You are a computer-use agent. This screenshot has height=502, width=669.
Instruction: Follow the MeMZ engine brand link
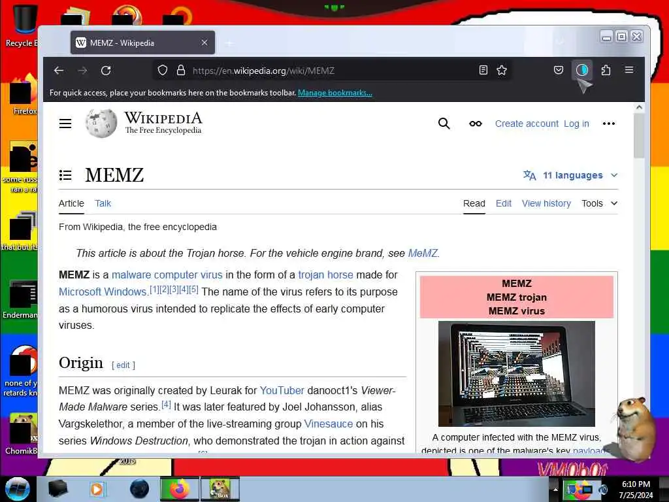(x=423, y=253)
